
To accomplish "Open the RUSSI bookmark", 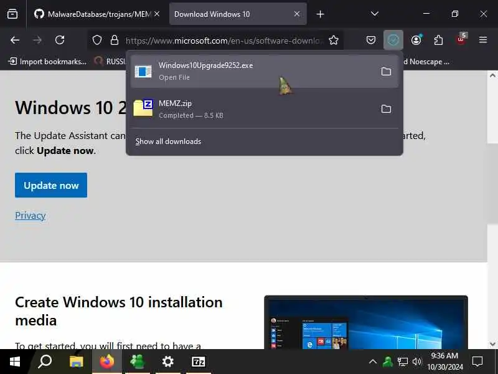I will (x=110, y=61).
